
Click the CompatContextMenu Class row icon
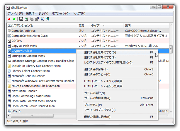(9, 36)
